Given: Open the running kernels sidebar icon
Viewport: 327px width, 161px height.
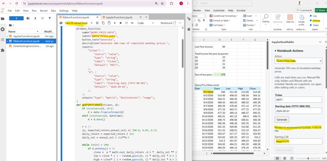Looking at the screenshot, I should tap(3, 29).
